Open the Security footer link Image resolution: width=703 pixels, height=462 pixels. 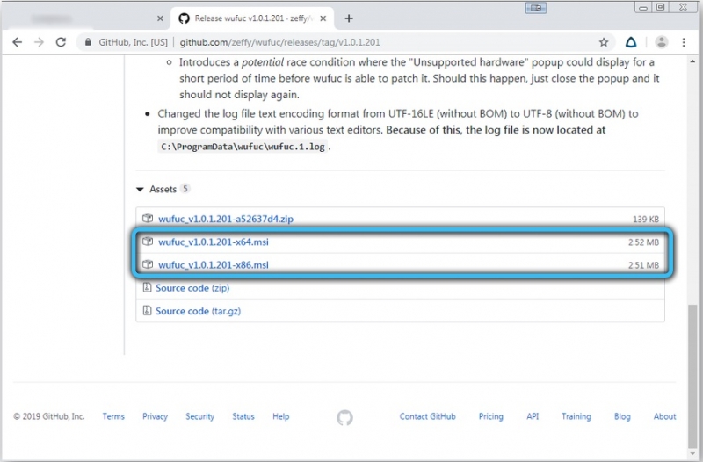[200, 416]
